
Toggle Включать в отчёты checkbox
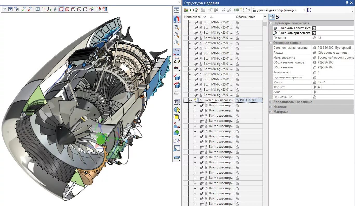click(x=314, y=28)
